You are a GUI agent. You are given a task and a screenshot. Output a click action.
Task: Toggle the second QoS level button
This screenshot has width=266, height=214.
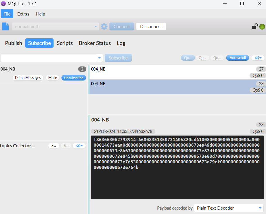coord(202,58)
